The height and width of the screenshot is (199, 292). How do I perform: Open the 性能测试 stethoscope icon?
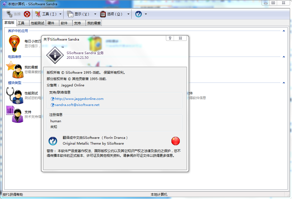click(x=14, y=95)
